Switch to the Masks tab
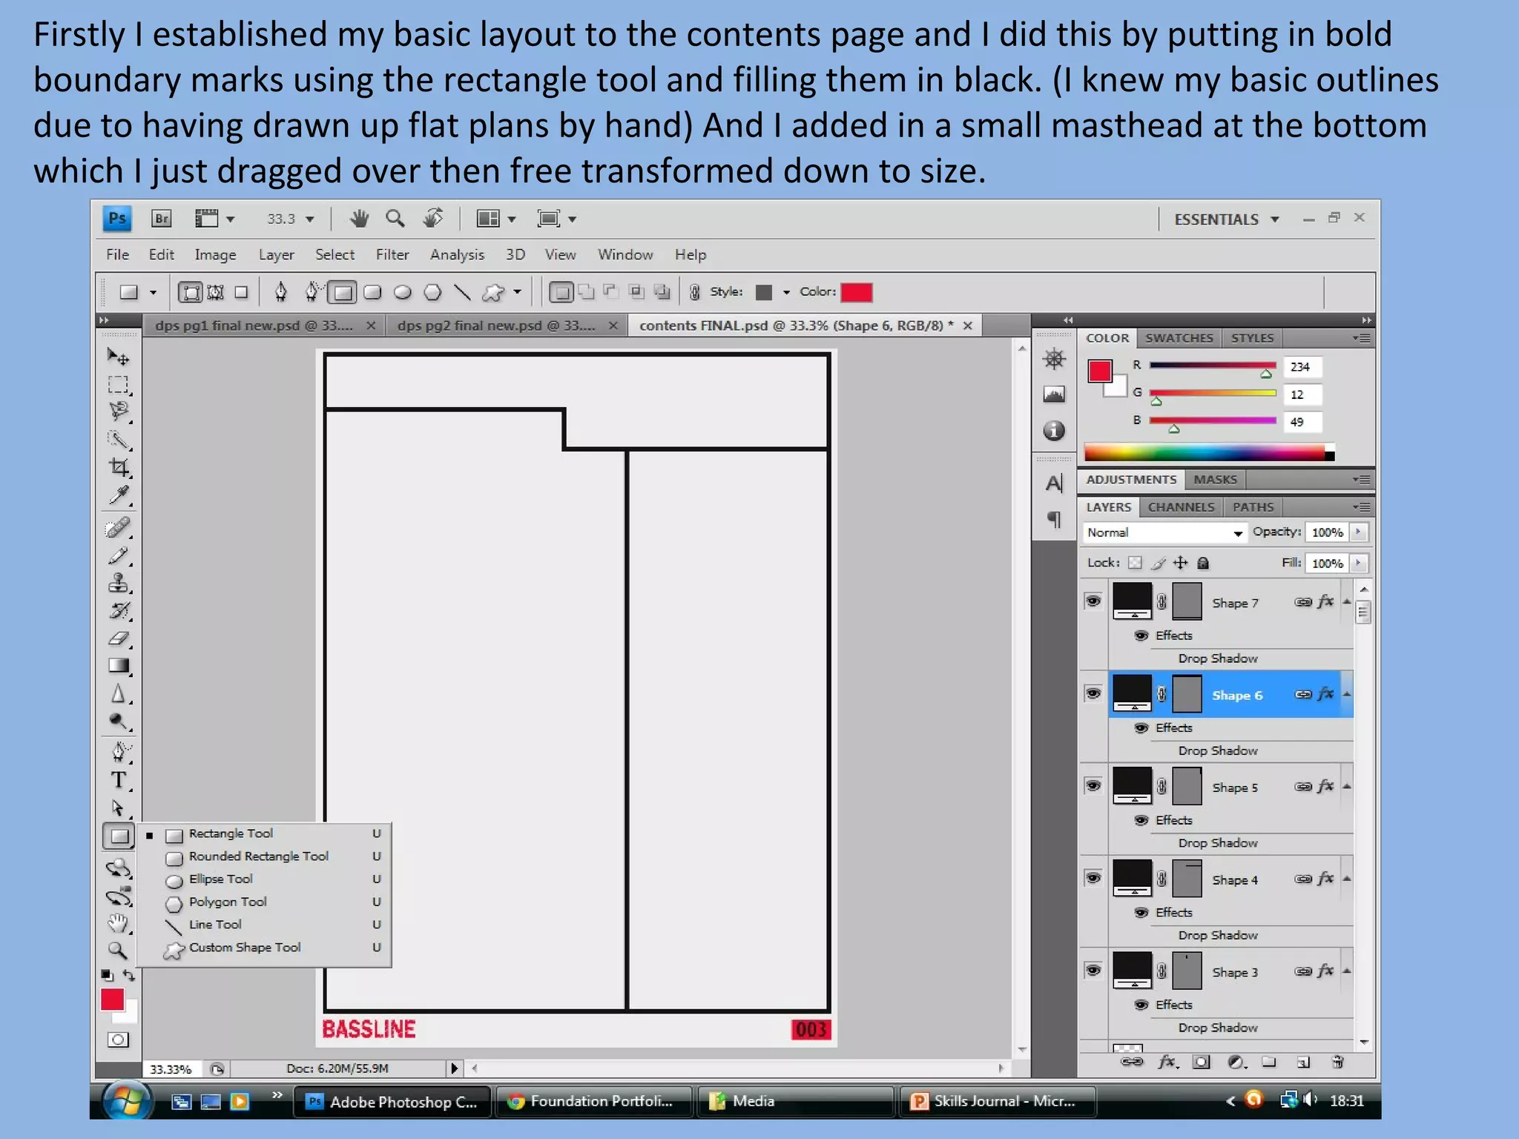 pyautogui.click(x=1215, y=480)
